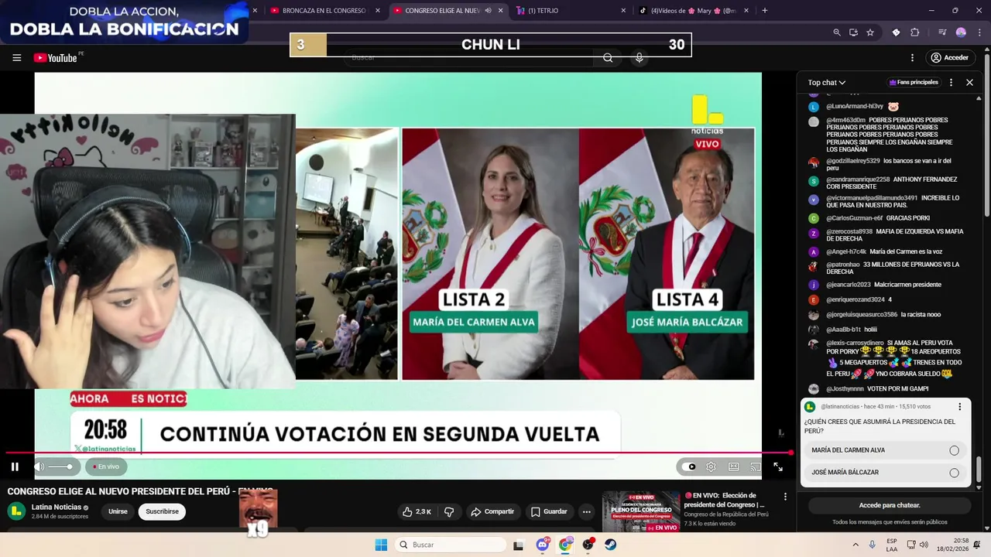Switch to theater mode in the player
The height and width of the screenshot is (557, 991).
pyautogui.click(x=733, y=466)
